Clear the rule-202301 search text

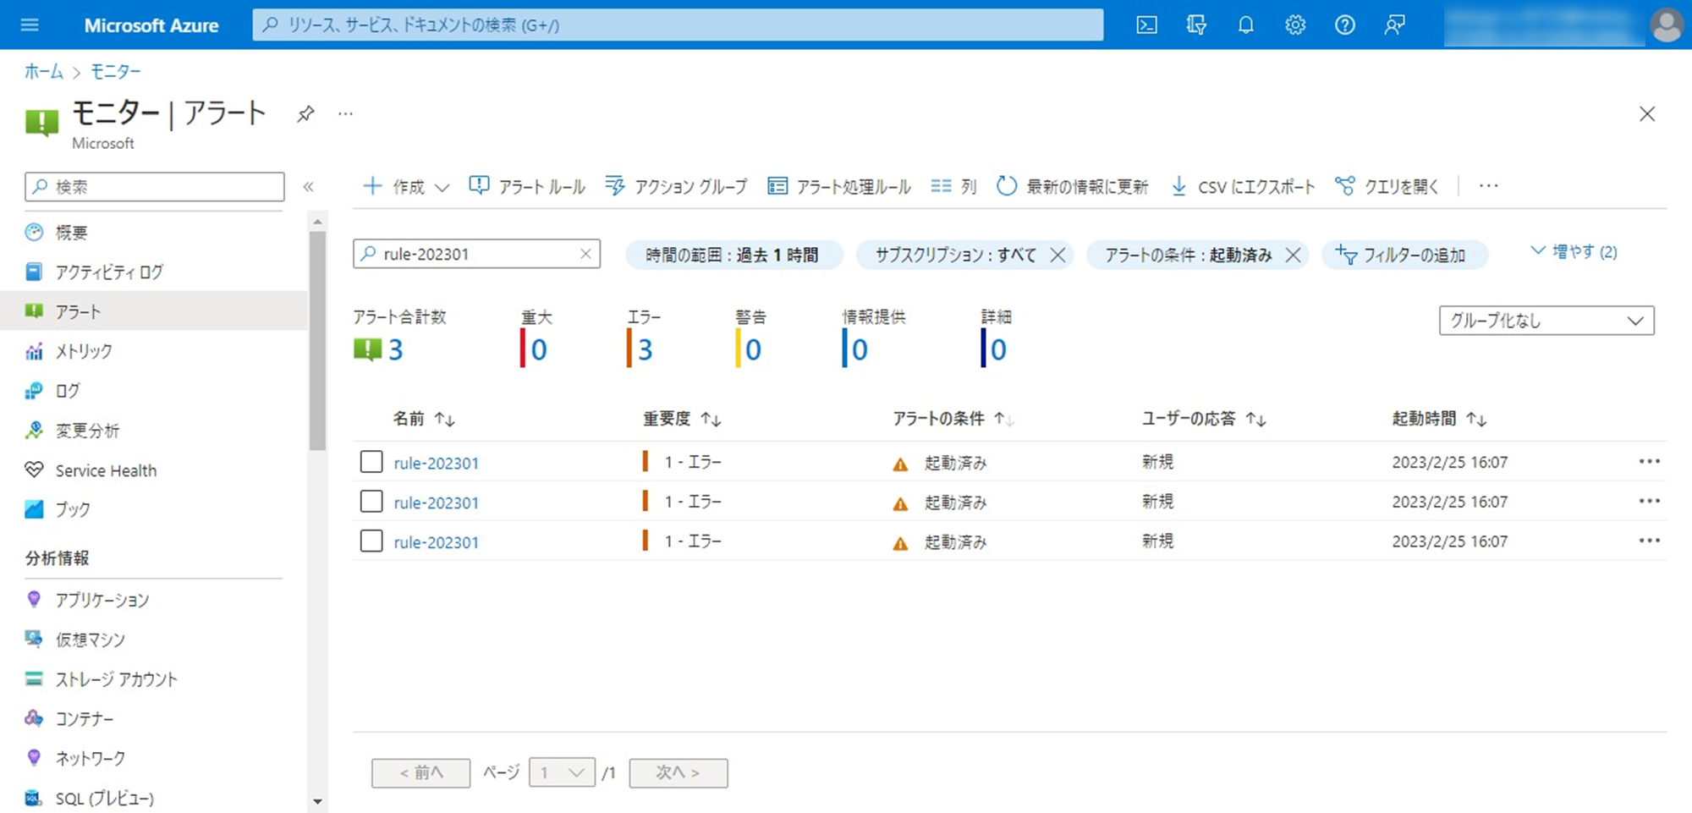pos(585,254)
